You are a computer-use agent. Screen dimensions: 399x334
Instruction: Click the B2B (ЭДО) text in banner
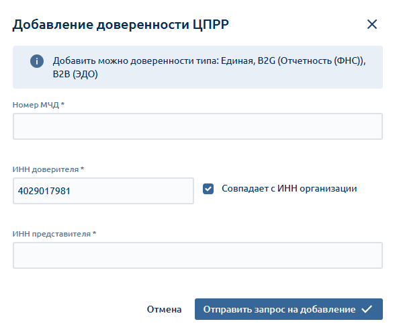(x=75, y=75)
